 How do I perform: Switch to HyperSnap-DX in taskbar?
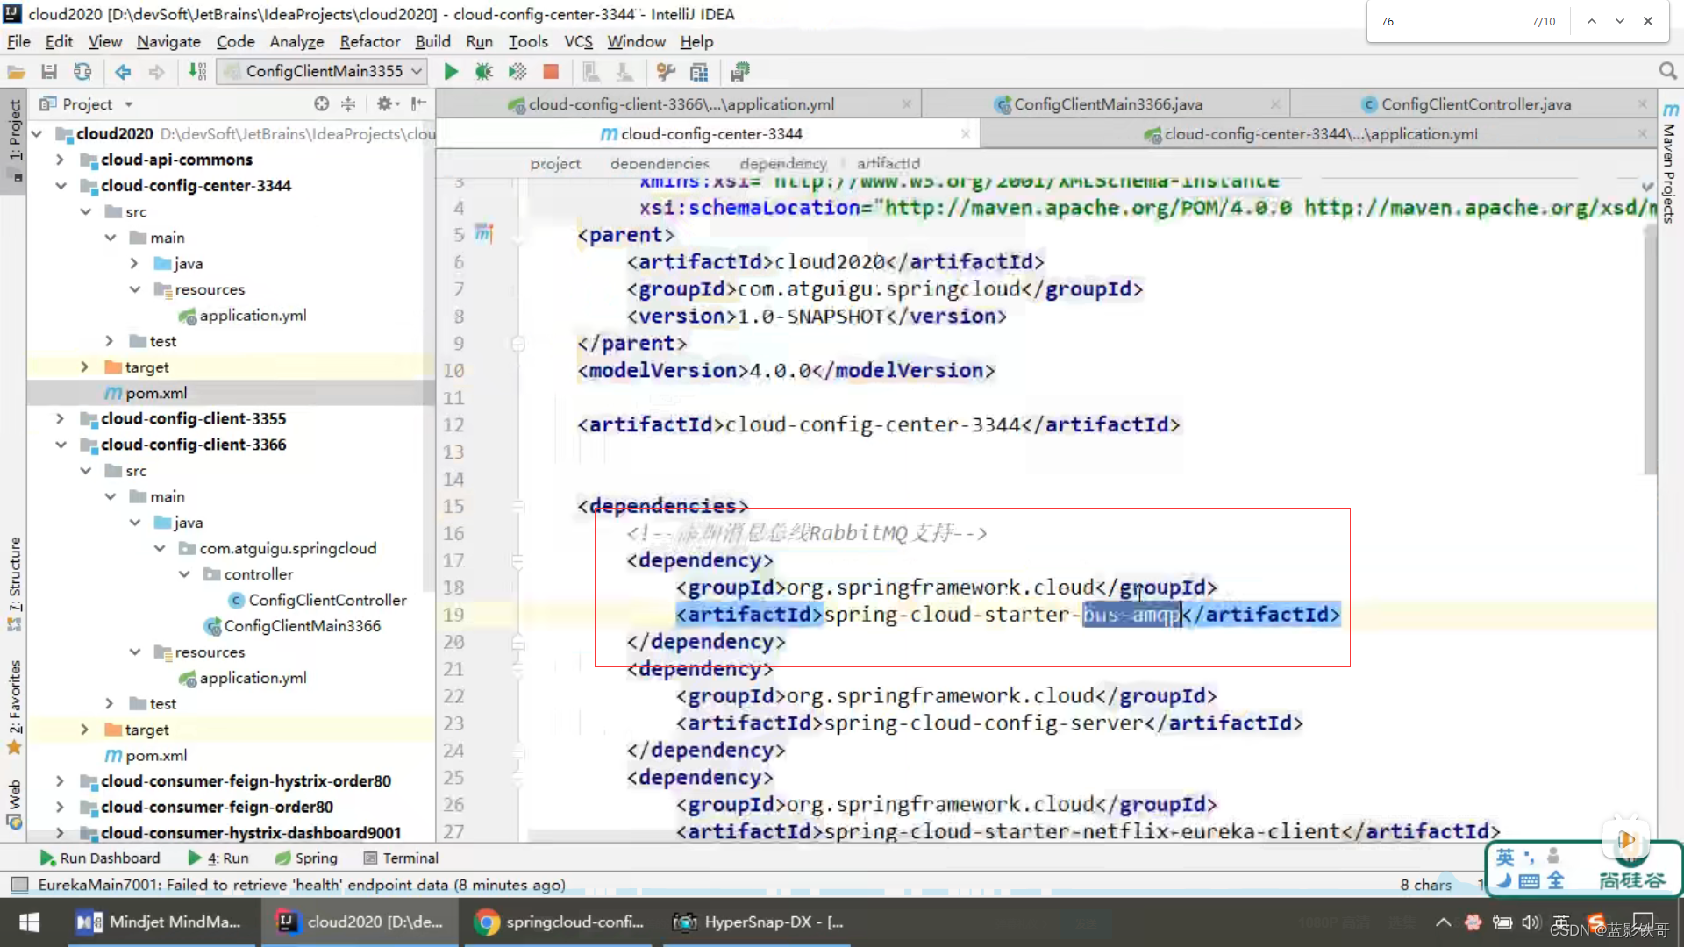pyautogui.click(x=758, y=922)
